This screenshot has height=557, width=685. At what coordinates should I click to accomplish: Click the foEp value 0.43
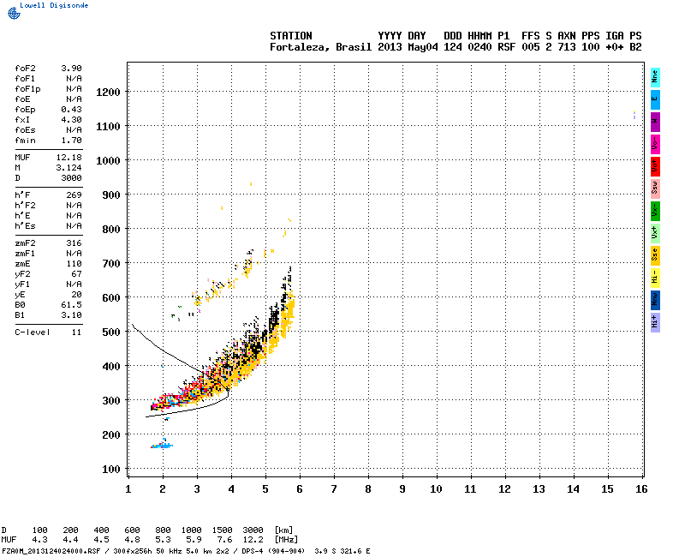pos(71,110)
